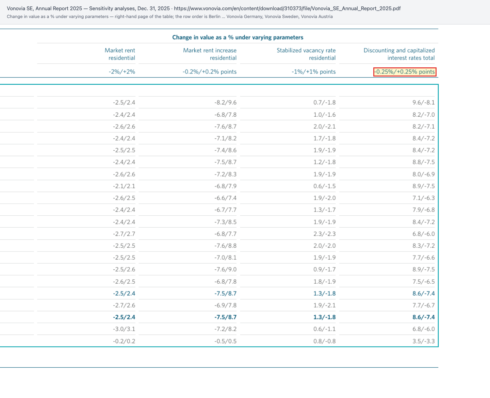Click the vacancy value 1.2/-1.8
This screenshot has width=490, height=398.
pyautogui.click(x=325, y=162)
